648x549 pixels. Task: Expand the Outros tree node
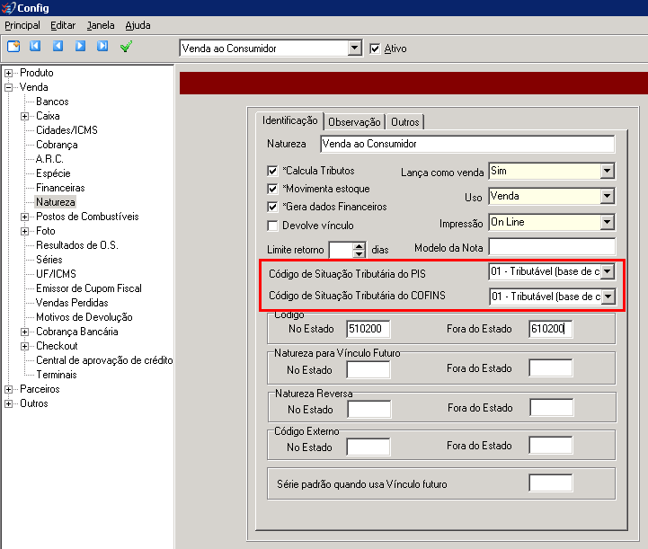(x=8, y=403)
